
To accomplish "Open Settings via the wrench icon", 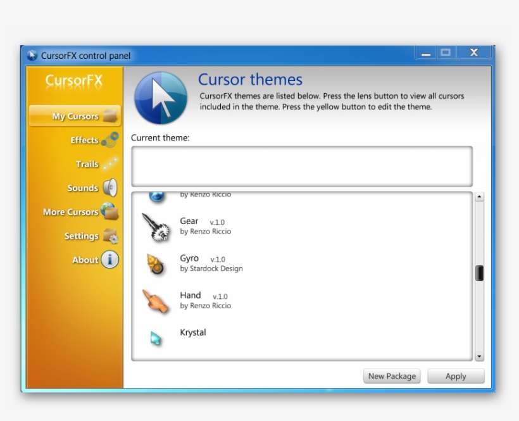I will [x=111, y=236].
